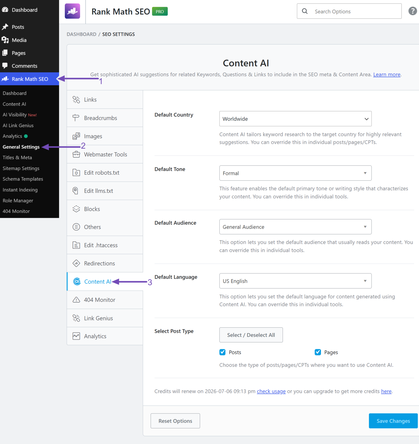This screenshot has width=419, height=444.
Task: Switch to the Breadcrumbs tab
Action: pos(105,118)
